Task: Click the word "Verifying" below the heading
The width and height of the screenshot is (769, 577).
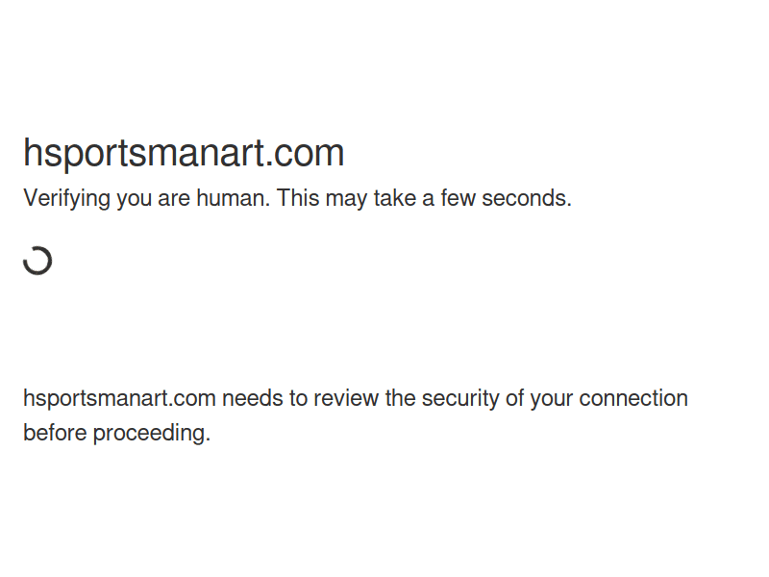Action: [66, 199]
